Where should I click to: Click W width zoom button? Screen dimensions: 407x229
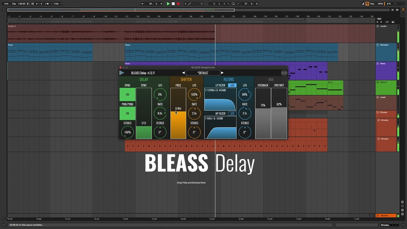[x=397, y=10]
